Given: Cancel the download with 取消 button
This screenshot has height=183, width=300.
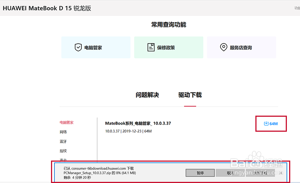Looking at the screenshot, I should click(x=230, y=173).
